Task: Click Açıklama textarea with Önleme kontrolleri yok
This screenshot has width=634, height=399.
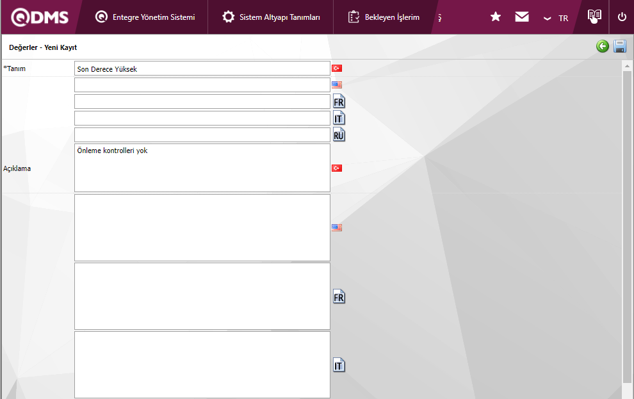Action: [202, 168]
